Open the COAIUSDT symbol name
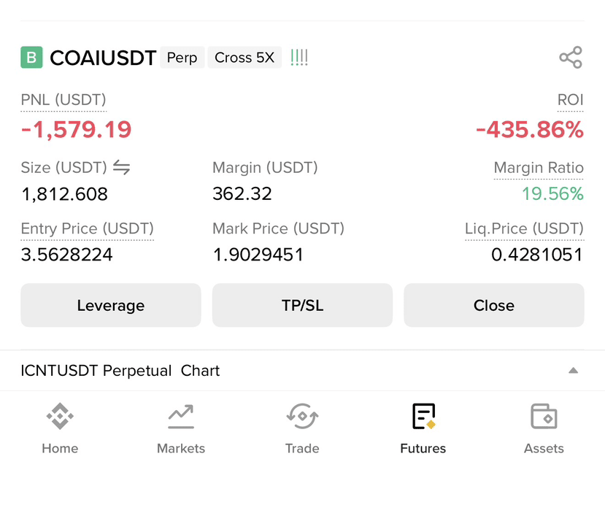Screen dimensions: 605x505 click(103, 58)
